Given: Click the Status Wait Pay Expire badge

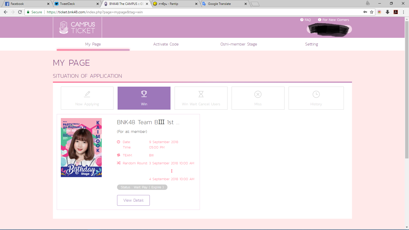Looking at the screenshot, I should click(142, 187).
